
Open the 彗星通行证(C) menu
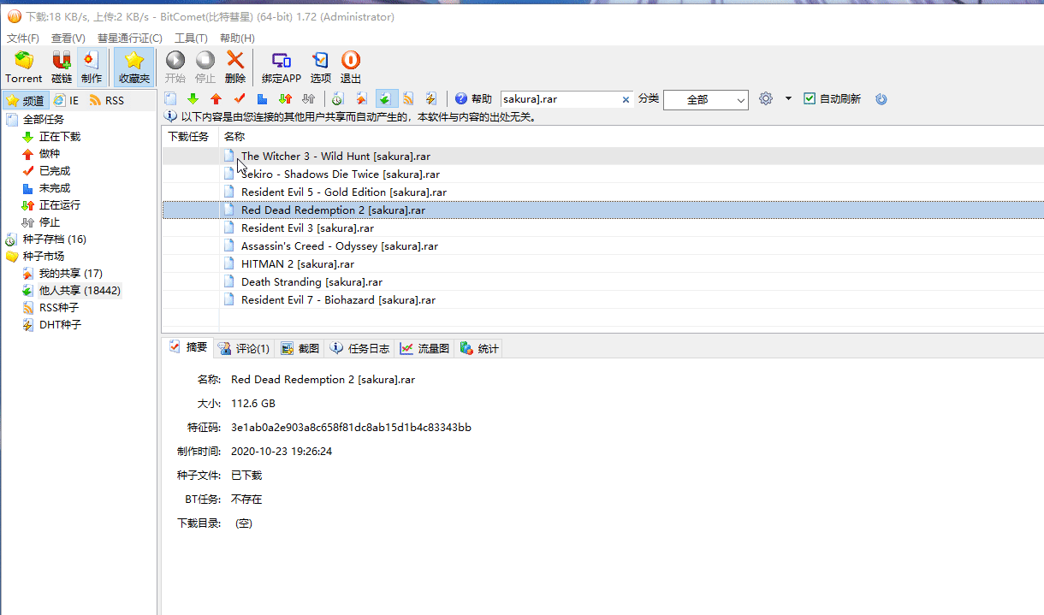tap(130, 38)
